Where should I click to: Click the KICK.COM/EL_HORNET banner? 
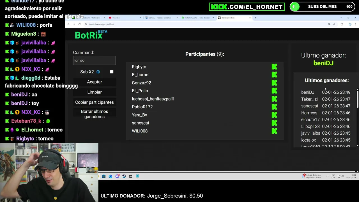(x=247, y=7)
